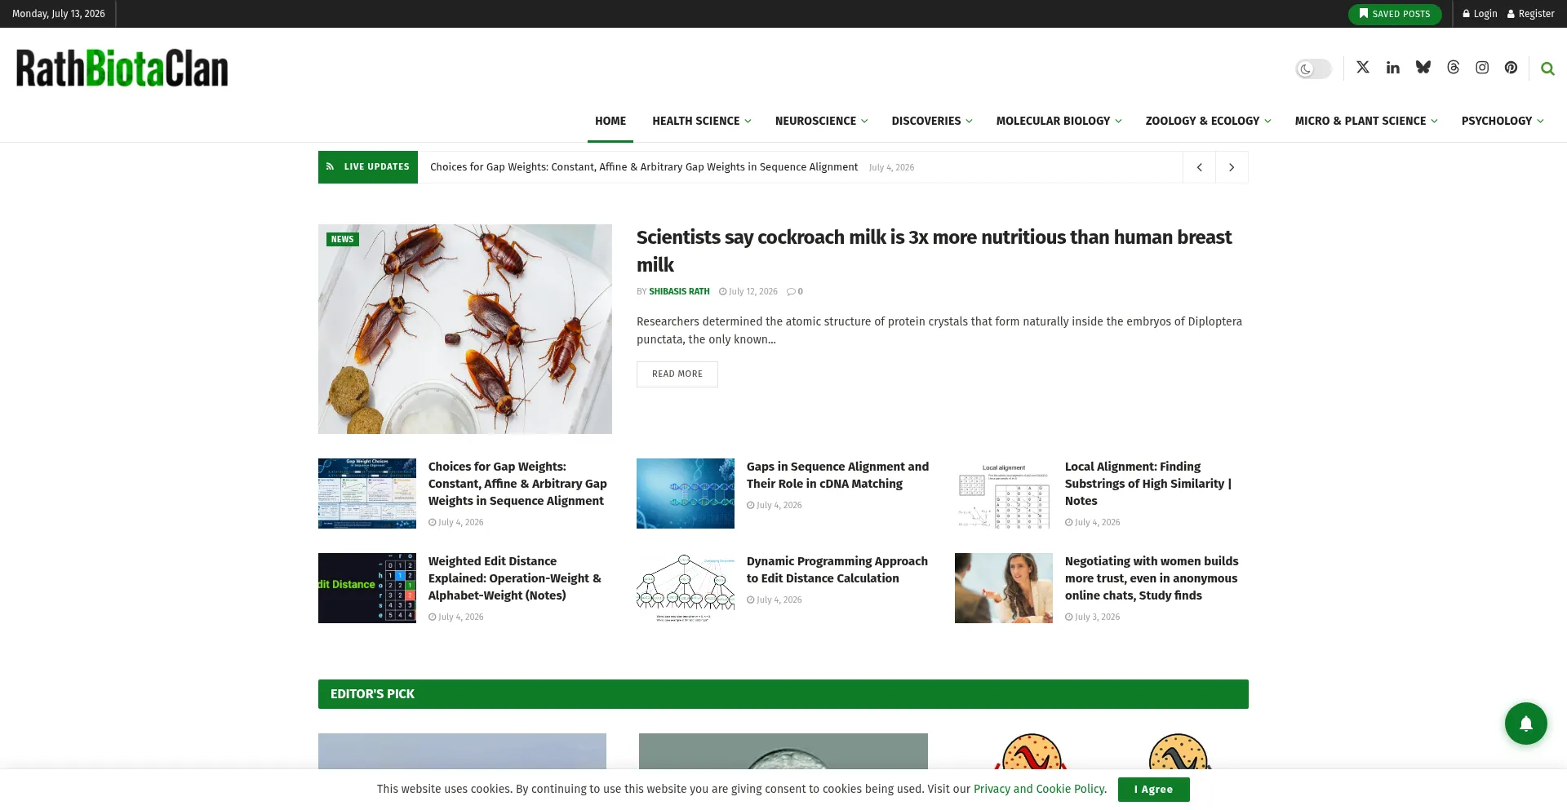1567x810 pixels.
Task: Expand the Micro & Plant Science menu
Action: tap(1366, 121)
